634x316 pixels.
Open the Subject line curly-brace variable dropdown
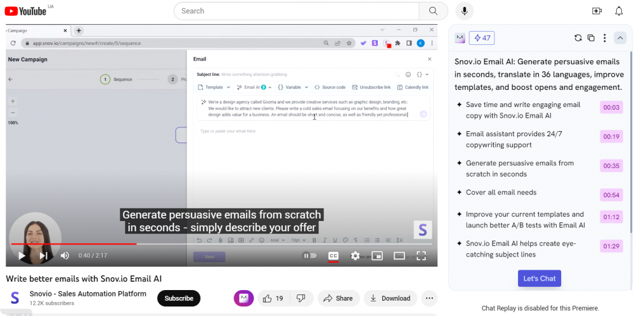click(422, 74)
